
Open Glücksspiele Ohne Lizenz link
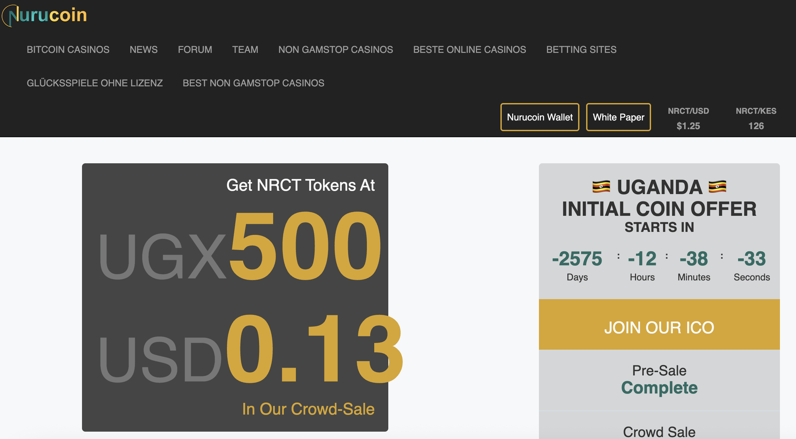pos(95,83)
